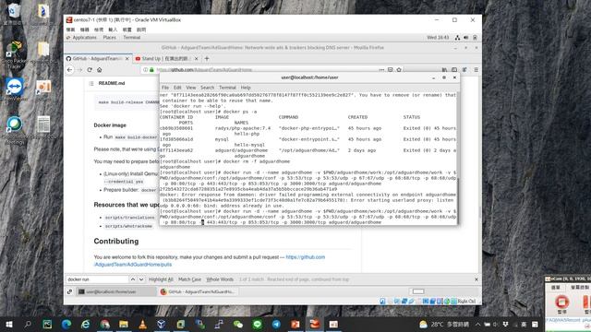Find next match arrow in find bar
This screenshot has width=591, height=332.
[x=141, y=279]
